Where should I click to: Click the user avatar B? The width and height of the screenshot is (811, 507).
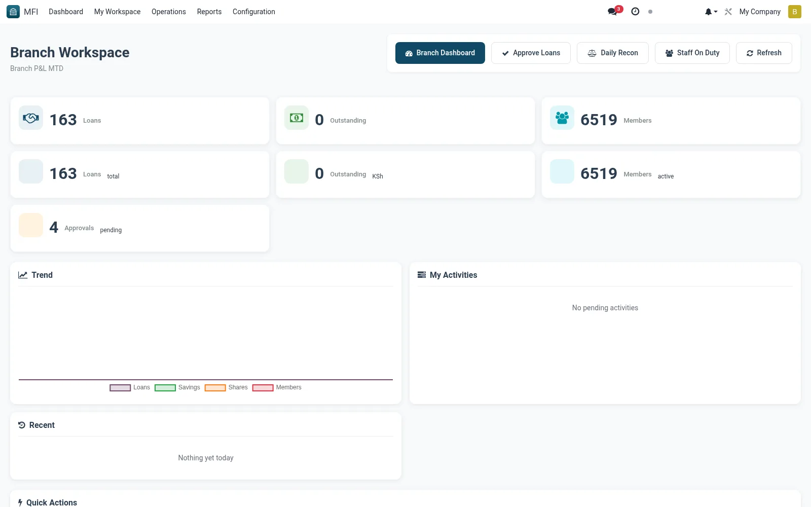pos(795,12)
